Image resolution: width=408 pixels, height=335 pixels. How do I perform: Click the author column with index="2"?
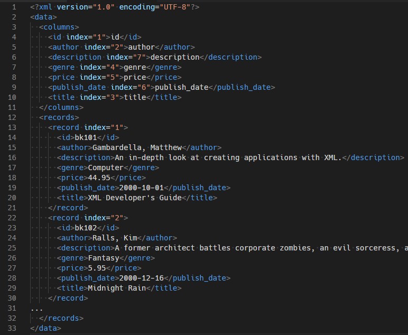pyautogui.click(x=121, y=47)
